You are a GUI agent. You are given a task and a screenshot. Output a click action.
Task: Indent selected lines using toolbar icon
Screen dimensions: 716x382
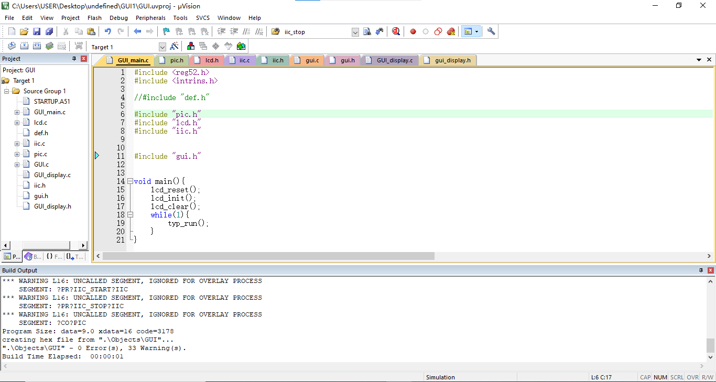[x=221, y=31]
